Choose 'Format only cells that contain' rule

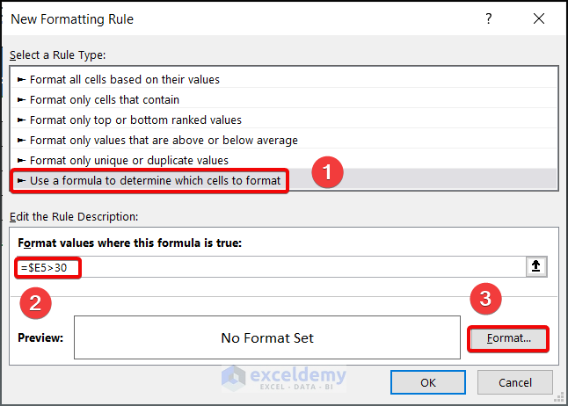tap(104, 99)
